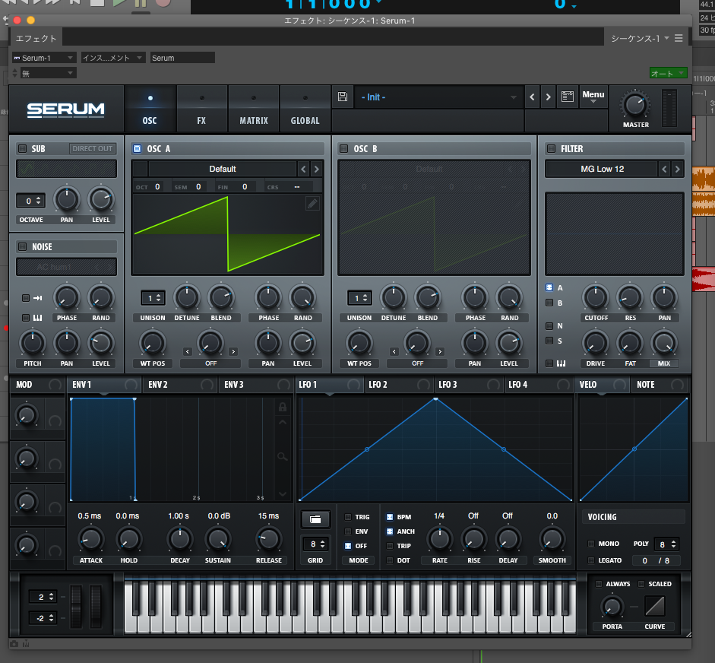Toggle filter routing for oscillator B

coord(549,303)
